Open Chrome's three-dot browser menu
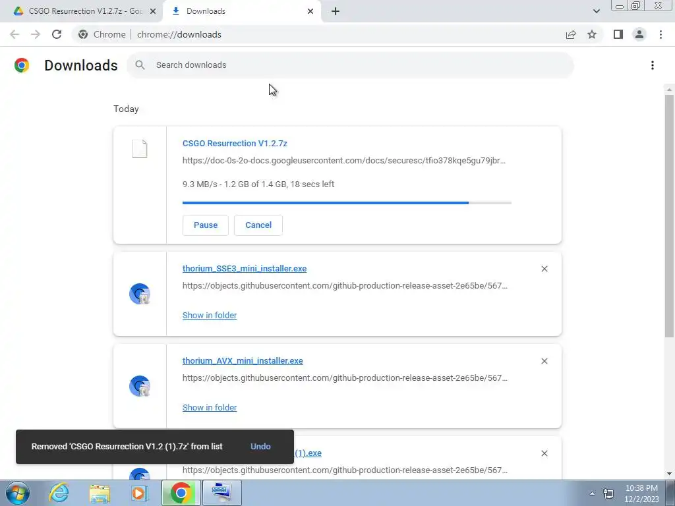 pyautogui.click(x=660, y=34)
